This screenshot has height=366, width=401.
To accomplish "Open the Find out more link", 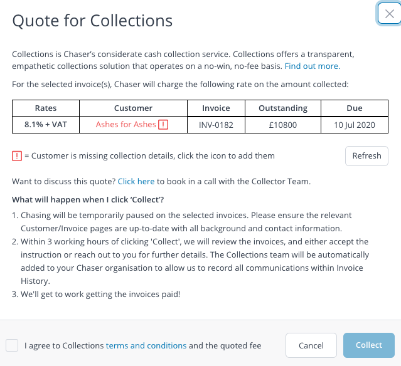I will (x=313, y=66).
